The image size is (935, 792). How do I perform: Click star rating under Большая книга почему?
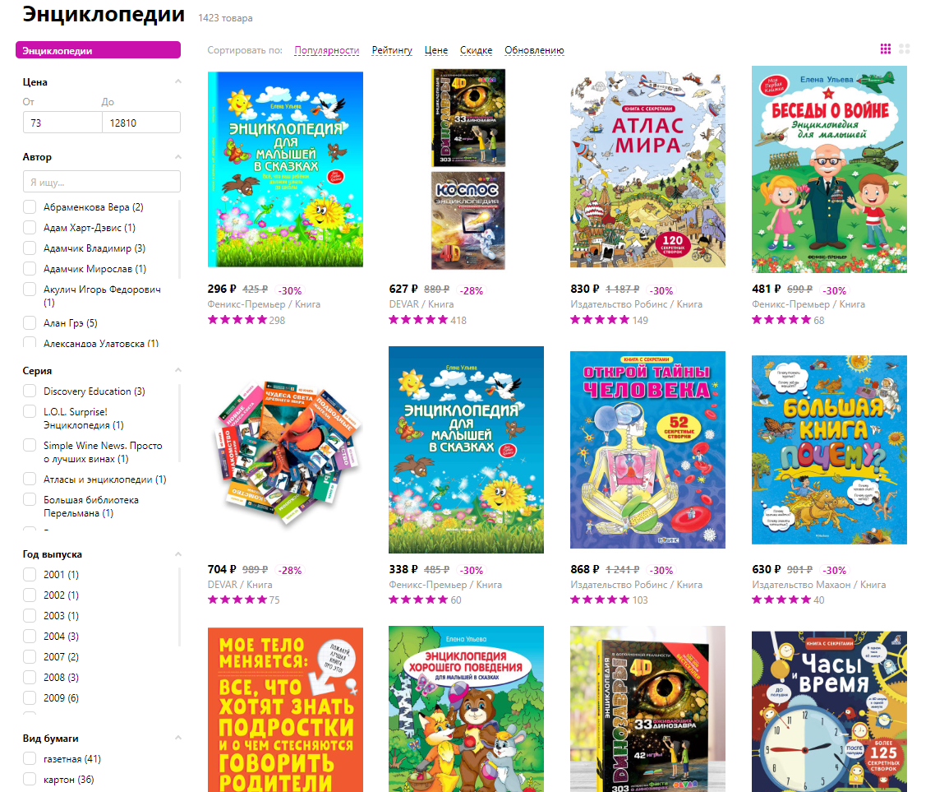click(781, 600)
